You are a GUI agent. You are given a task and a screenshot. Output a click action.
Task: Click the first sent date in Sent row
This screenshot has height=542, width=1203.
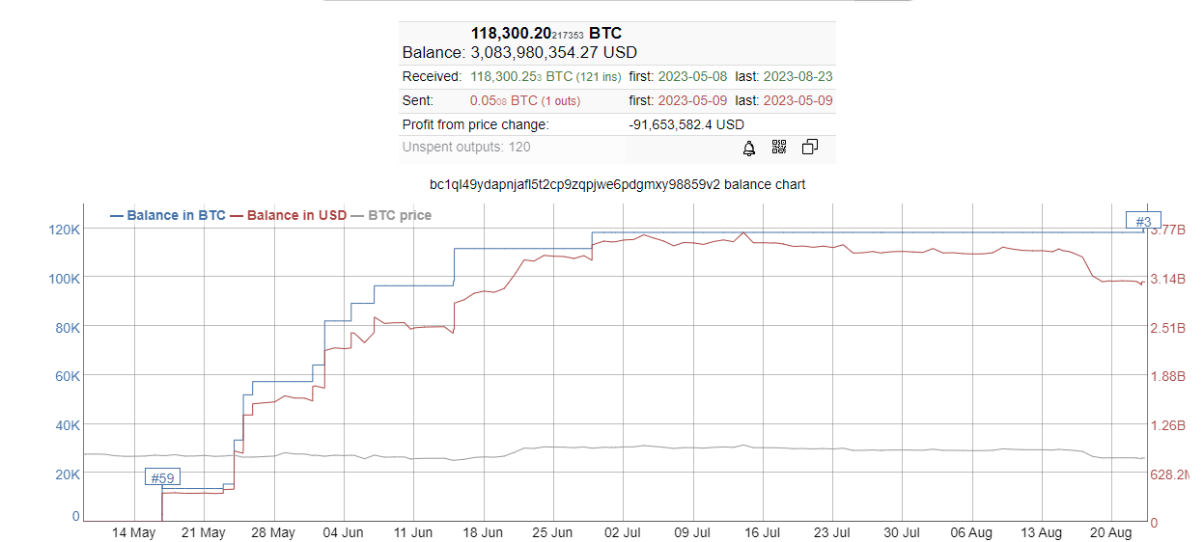click(x=691, y=100)
